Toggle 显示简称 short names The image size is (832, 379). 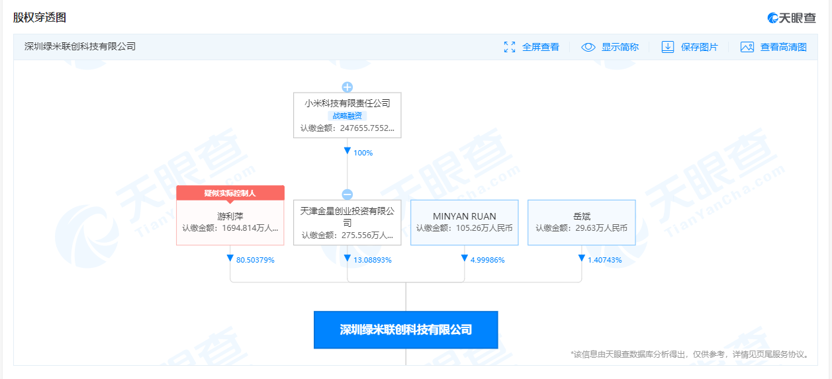[620, 47]
